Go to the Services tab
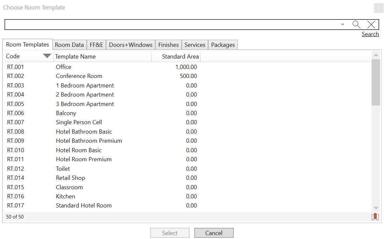 point(195,45)
